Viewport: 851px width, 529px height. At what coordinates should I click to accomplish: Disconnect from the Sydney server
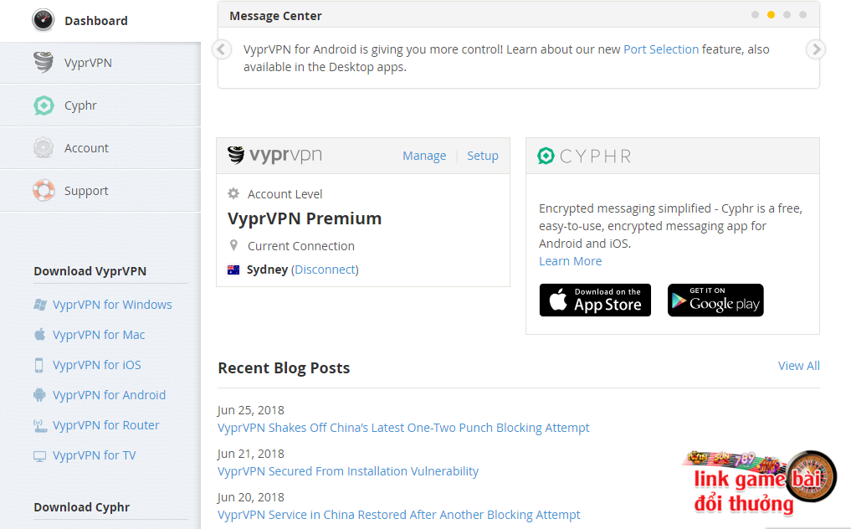325,270
